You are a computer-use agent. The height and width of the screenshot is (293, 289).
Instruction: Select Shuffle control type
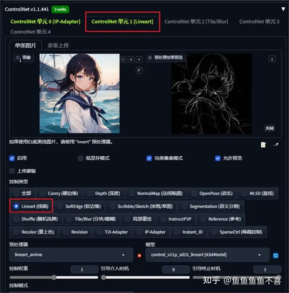coord(36,219)
